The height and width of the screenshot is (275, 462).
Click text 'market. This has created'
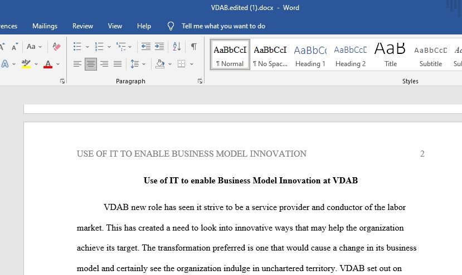tap(120, 228)
